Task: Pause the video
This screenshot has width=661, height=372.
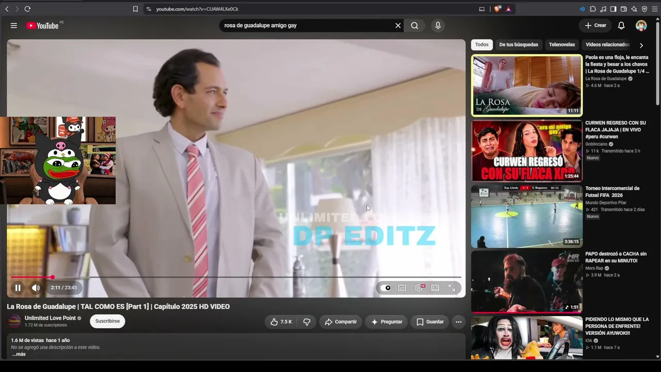Action: [18, 288]
